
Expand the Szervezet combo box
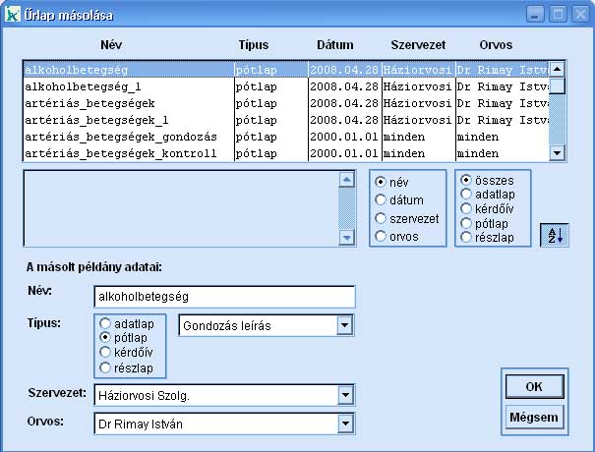[x=344, y=395]
